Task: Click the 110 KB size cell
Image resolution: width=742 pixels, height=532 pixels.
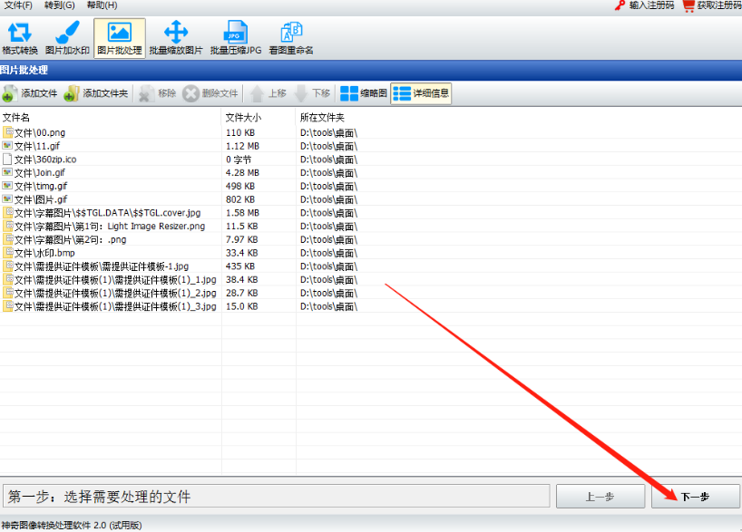Action: (x=239, y=132)
